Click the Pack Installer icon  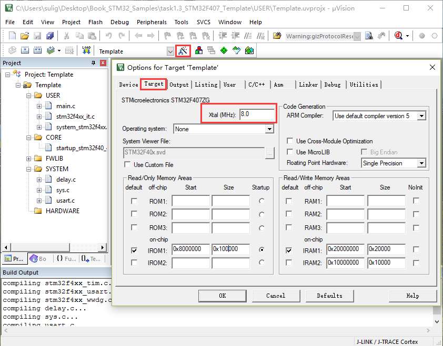point(249,51)
